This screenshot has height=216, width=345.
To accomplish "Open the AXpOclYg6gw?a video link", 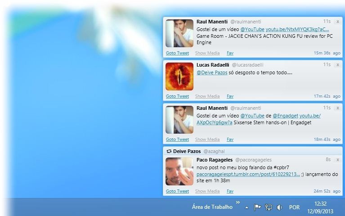I will (x=214, y=122).
